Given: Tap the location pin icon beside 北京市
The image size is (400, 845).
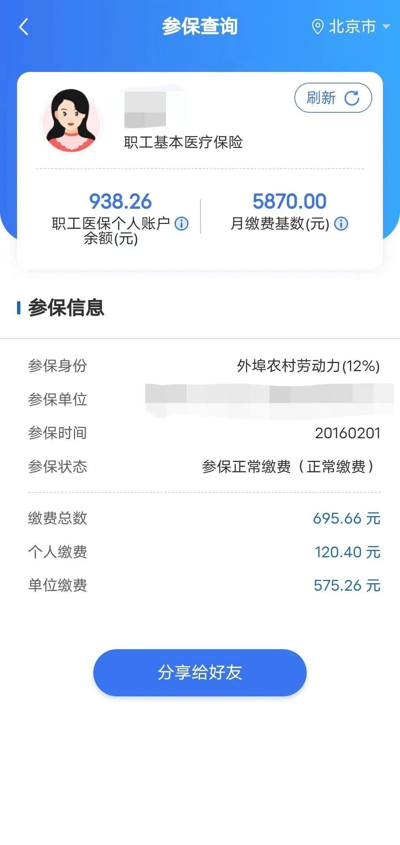Looking at the screenshot, I should point(318,26).
